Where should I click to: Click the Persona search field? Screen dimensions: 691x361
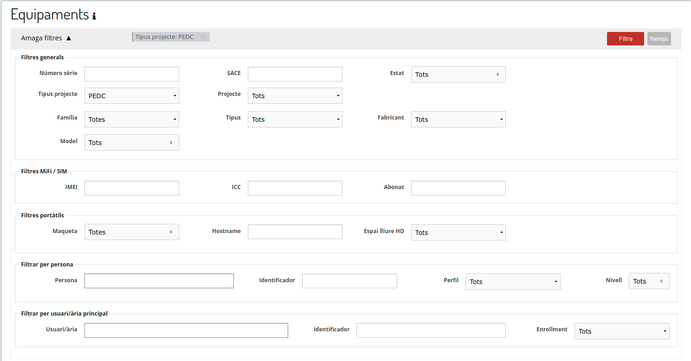(159, 281)
